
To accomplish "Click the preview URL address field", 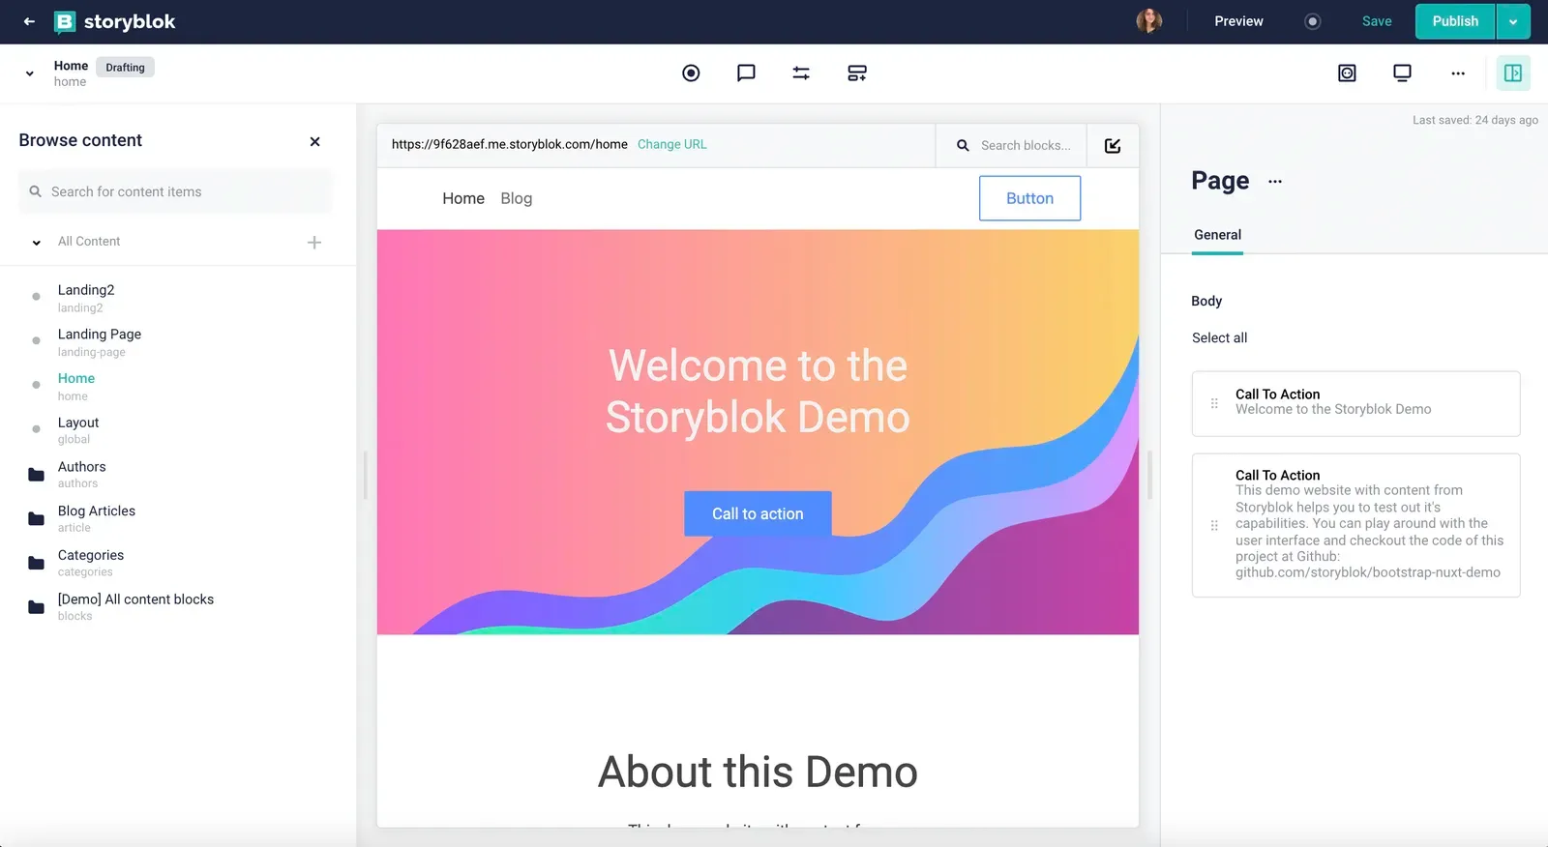I will [509, 145].
